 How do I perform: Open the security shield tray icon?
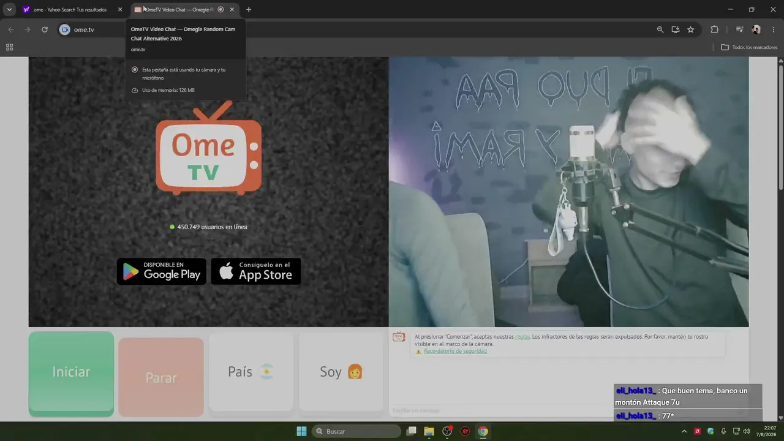click(710, 431)
